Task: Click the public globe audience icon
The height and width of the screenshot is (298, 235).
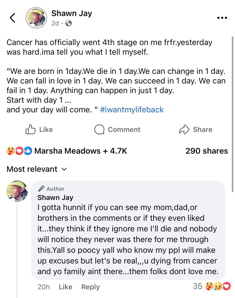Action: [x=69, y=23]
